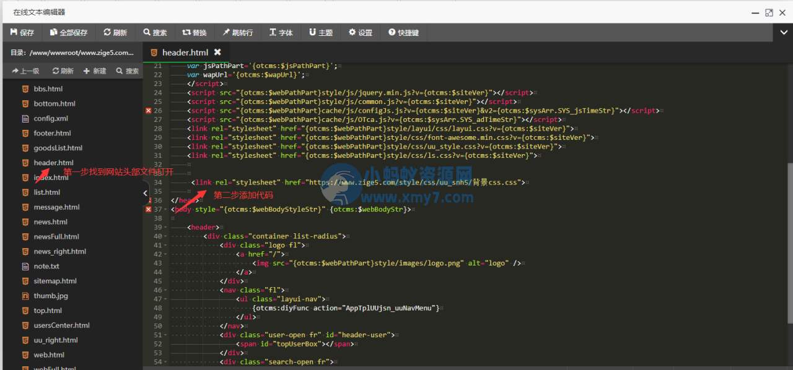The image size is (793, 370).
Task: Open the 替换 replace tool
Action: [195, 33]
